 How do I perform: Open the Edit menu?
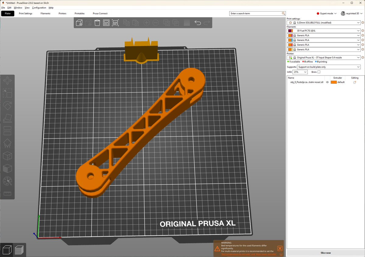point(9,8)
